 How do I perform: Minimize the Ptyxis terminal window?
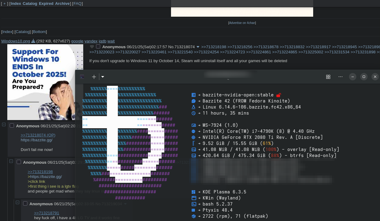coord(352,77)
